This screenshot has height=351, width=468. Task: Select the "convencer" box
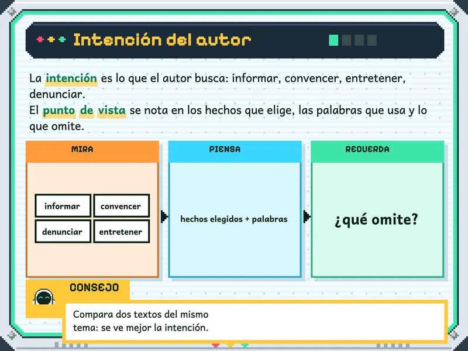[x=122, y=206]
